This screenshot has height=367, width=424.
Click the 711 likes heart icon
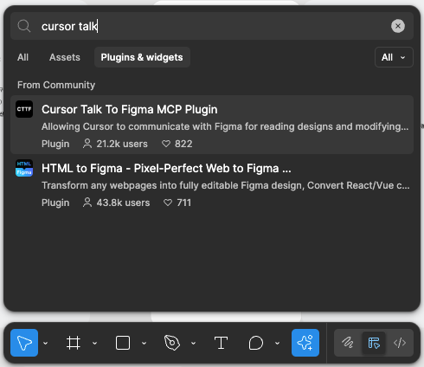(x=168, y=203)
